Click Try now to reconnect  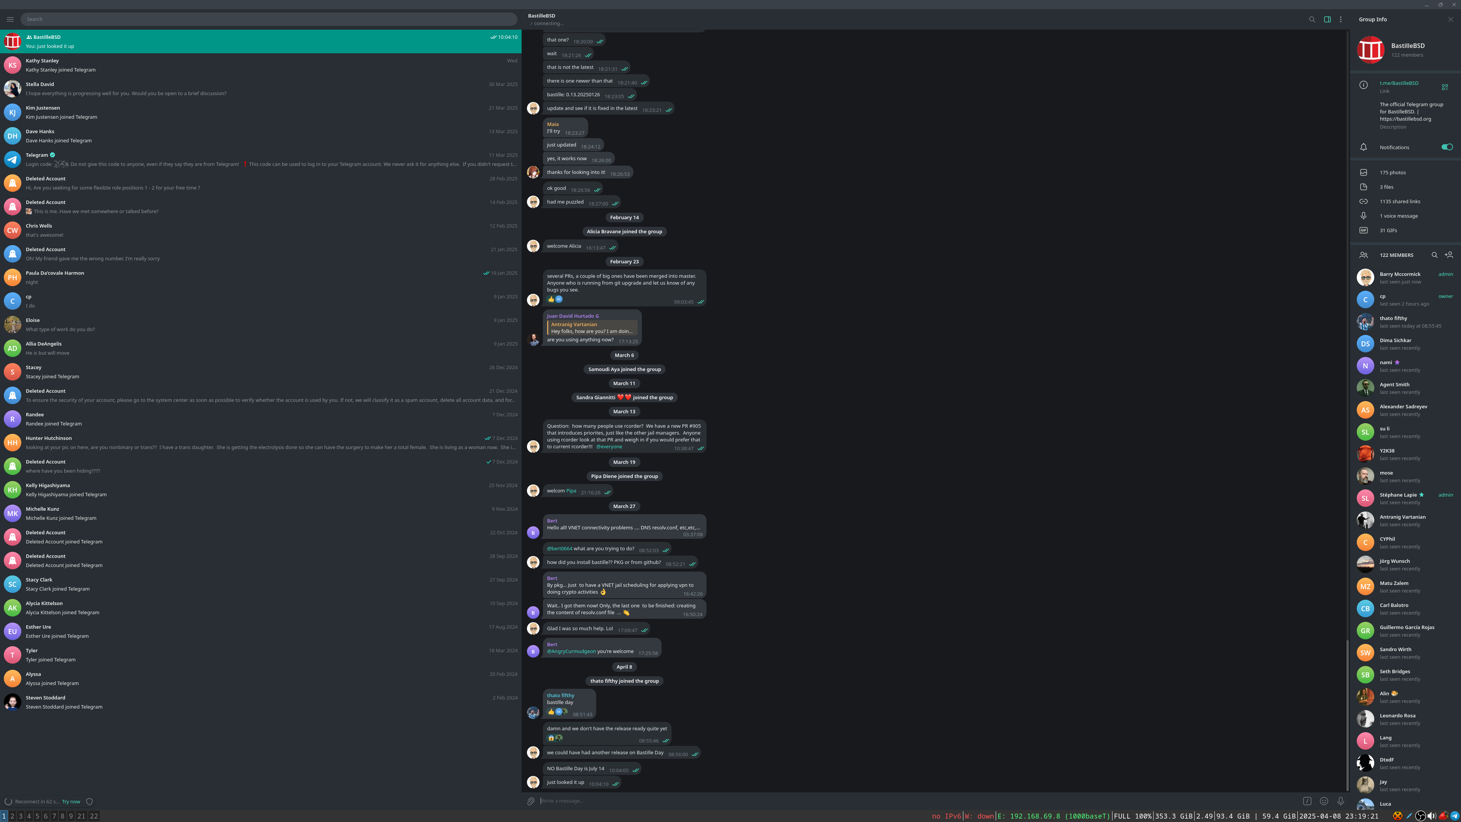tap(71, 801)
